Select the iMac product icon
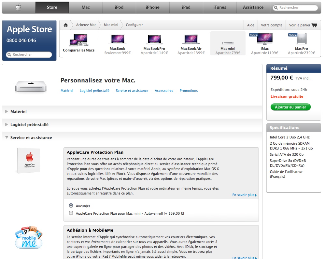This screenshot has height=259, width=325. click(x=265, y=39)
